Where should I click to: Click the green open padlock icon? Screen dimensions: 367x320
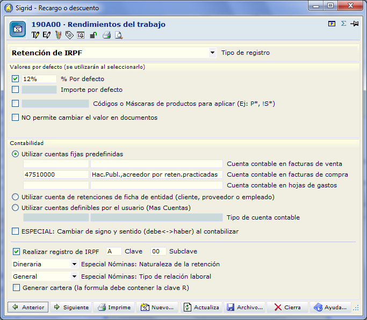[x=93, y=35]
